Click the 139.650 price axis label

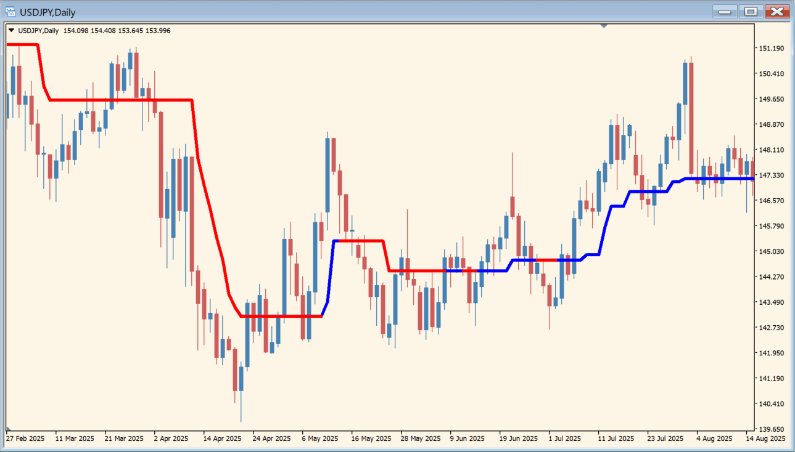coord(771,429)
